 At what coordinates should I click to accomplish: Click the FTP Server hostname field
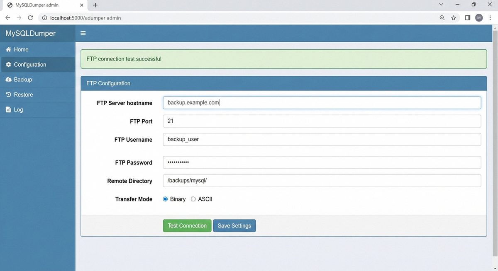[322, 103]
